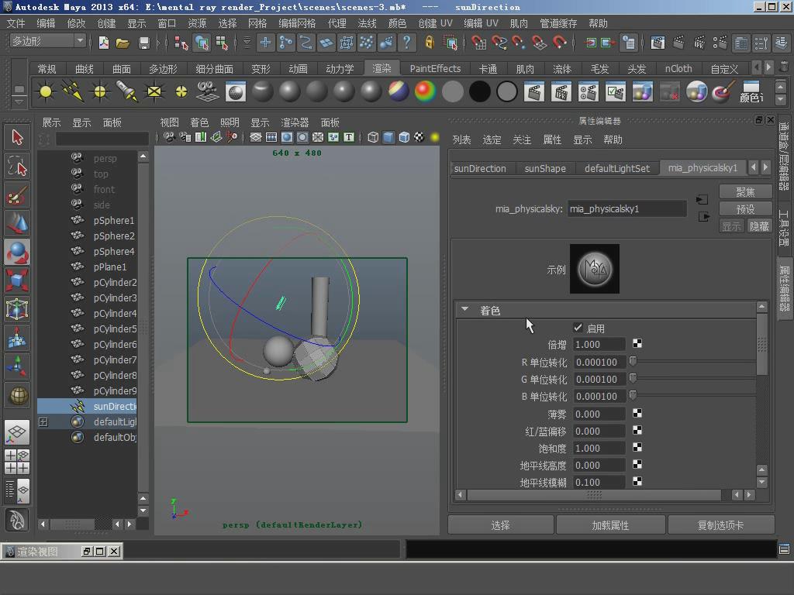Pick the Select tool arrow in the toolbox
The image size is (794, 595).
point(17,137)
